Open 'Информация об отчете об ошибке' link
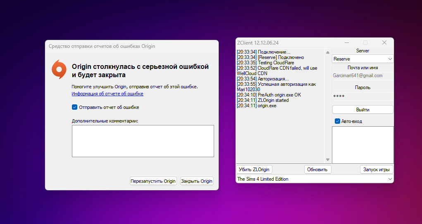The image size is (422, 224). coord(107,94)
